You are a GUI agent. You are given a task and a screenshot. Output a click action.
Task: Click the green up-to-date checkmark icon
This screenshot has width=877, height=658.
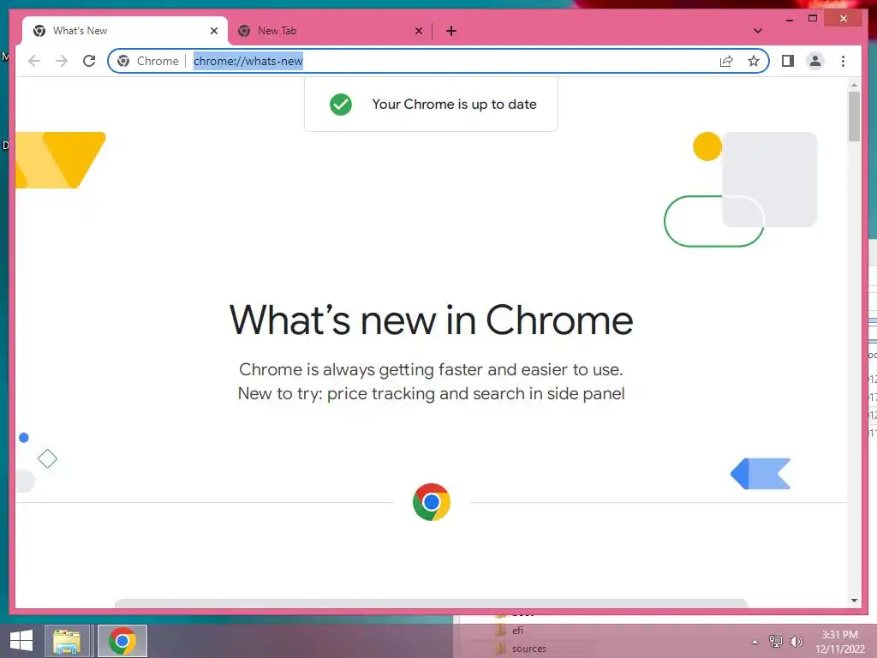341,104
